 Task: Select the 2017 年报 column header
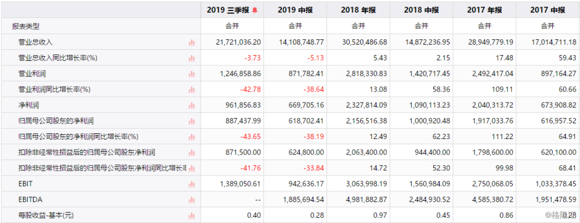tap(484, 10)
